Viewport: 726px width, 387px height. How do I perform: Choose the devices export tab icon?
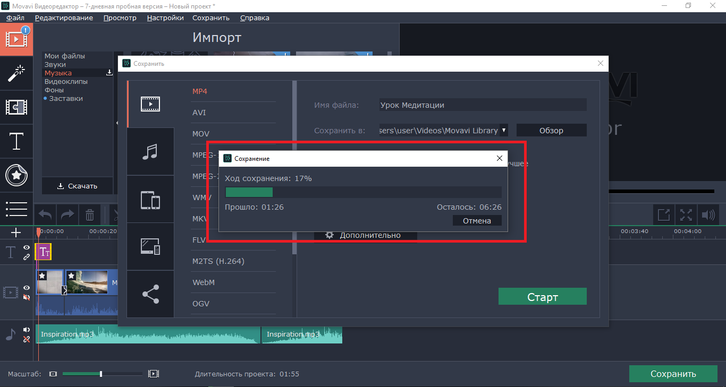(x=150, y=200)
